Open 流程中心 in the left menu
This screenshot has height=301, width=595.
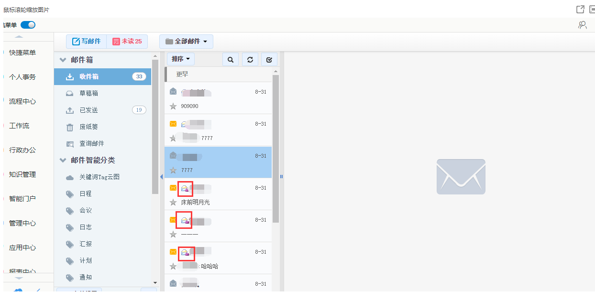pyautogui.click(x=22, y=101)
